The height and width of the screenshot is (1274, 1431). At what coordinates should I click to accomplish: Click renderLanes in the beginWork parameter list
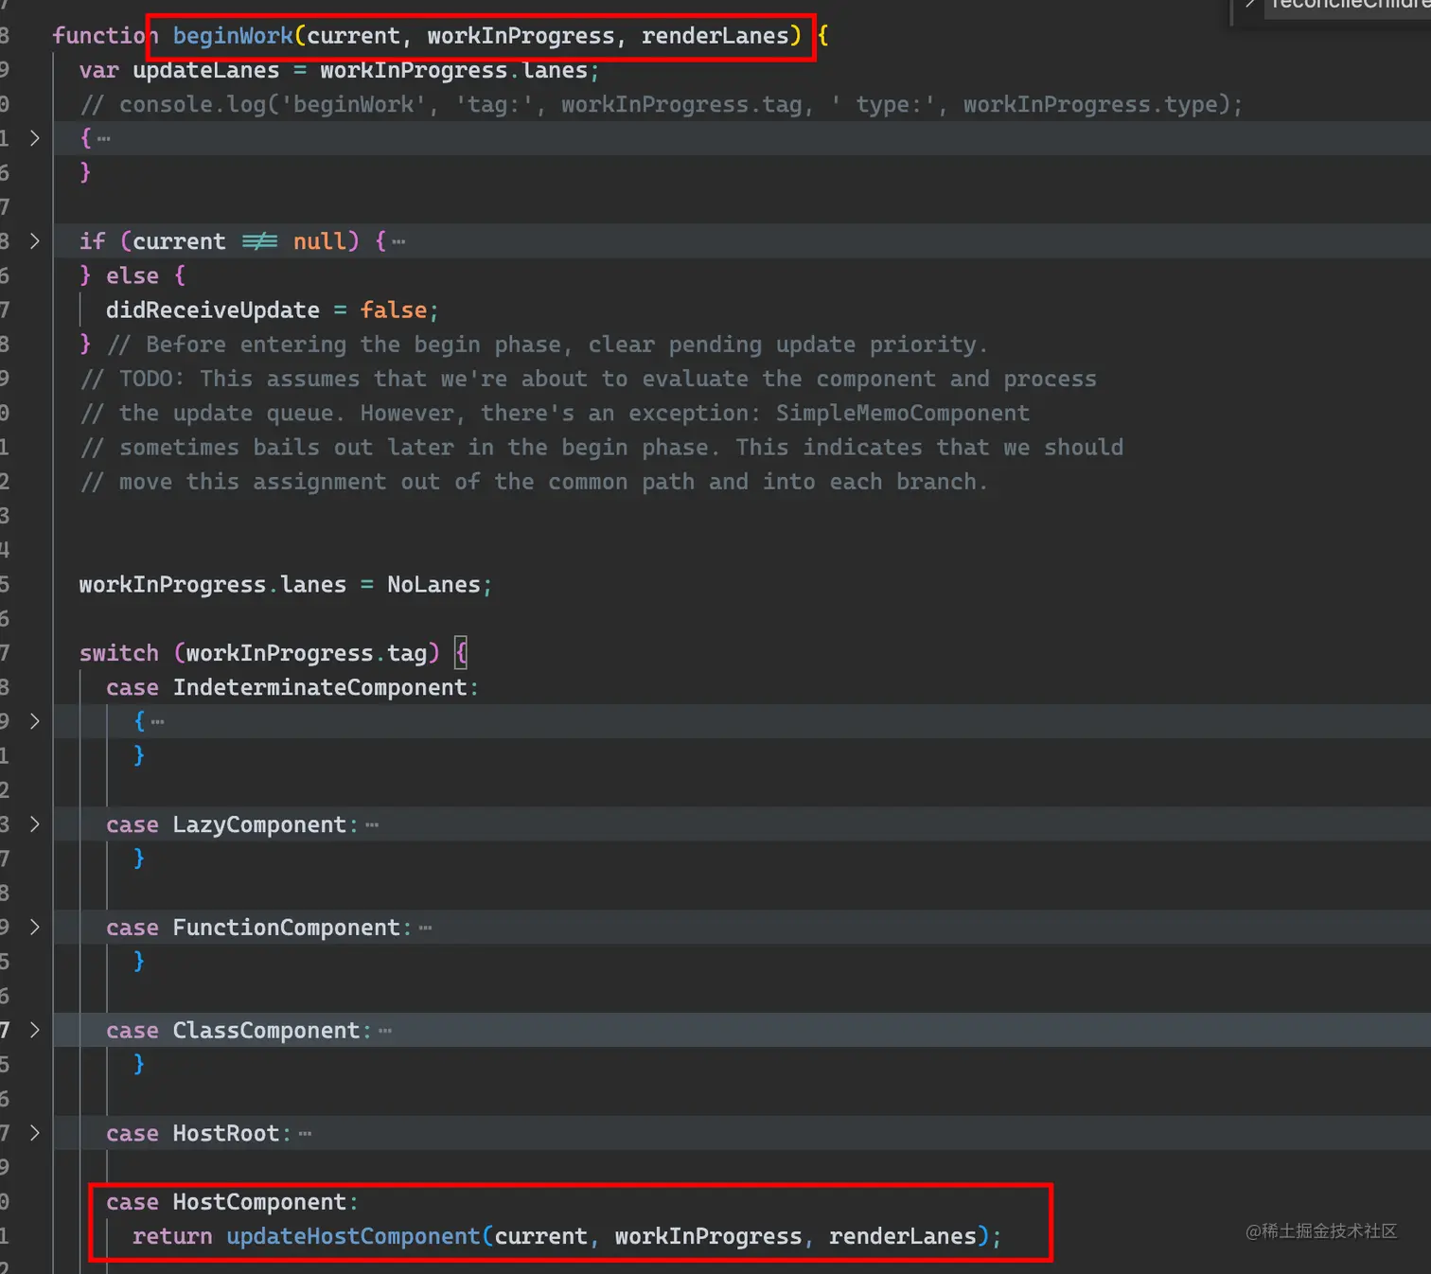715,36
